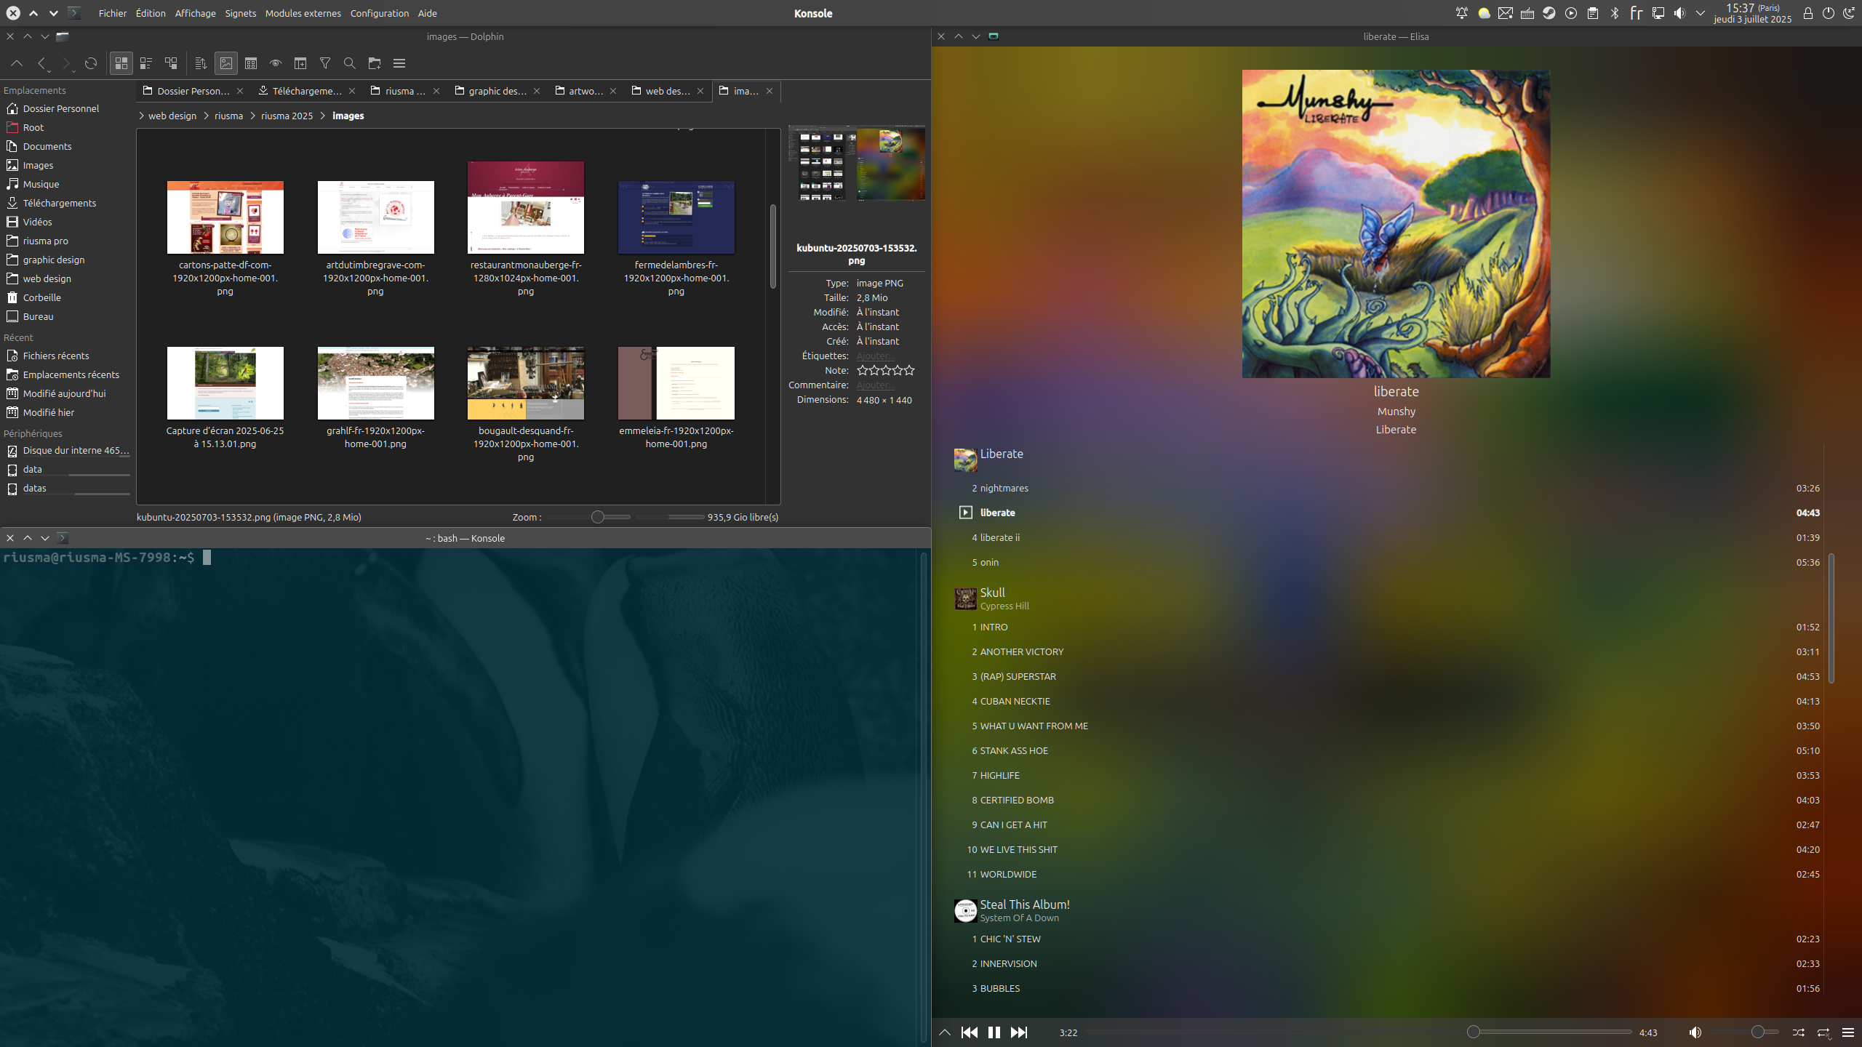Play nightmares track in playlist
This screenshot has height=1047, width=1862.
pyautogui.click(x=1388, y=488)
